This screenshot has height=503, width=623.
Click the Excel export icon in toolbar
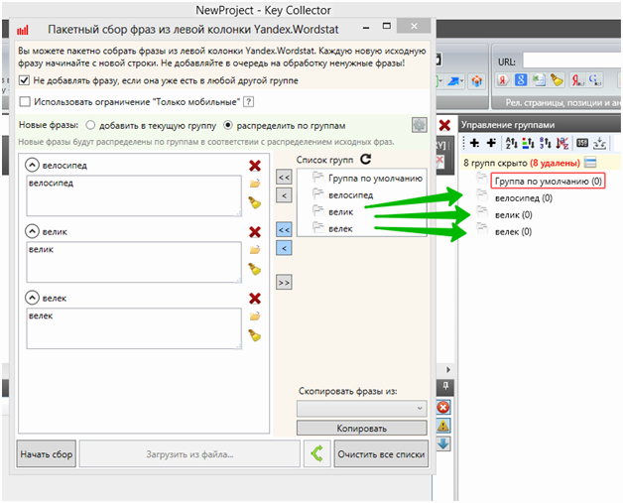tap(539, 80)
